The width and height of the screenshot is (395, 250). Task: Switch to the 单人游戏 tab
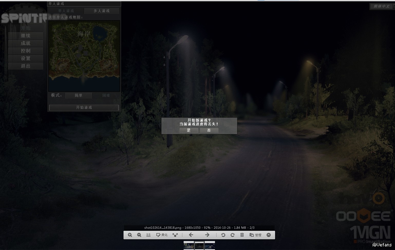(66, 11)
